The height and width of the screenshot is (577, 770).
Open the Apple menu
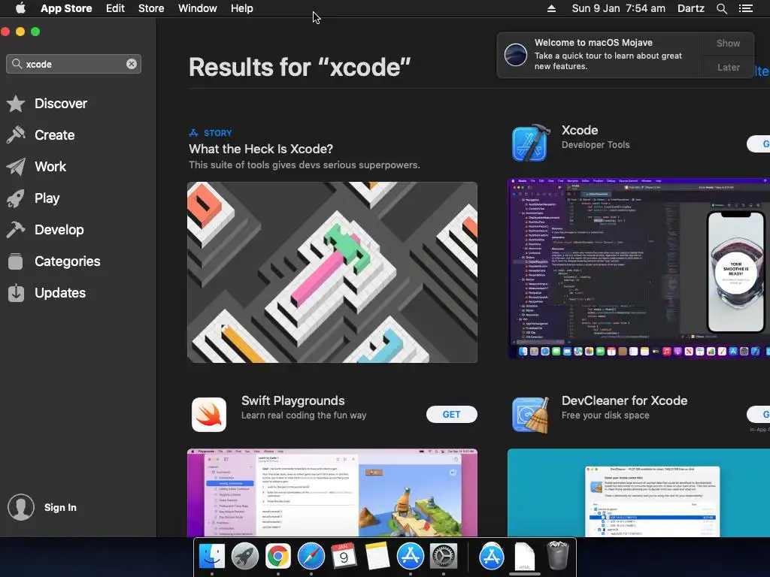coord(20,8)
